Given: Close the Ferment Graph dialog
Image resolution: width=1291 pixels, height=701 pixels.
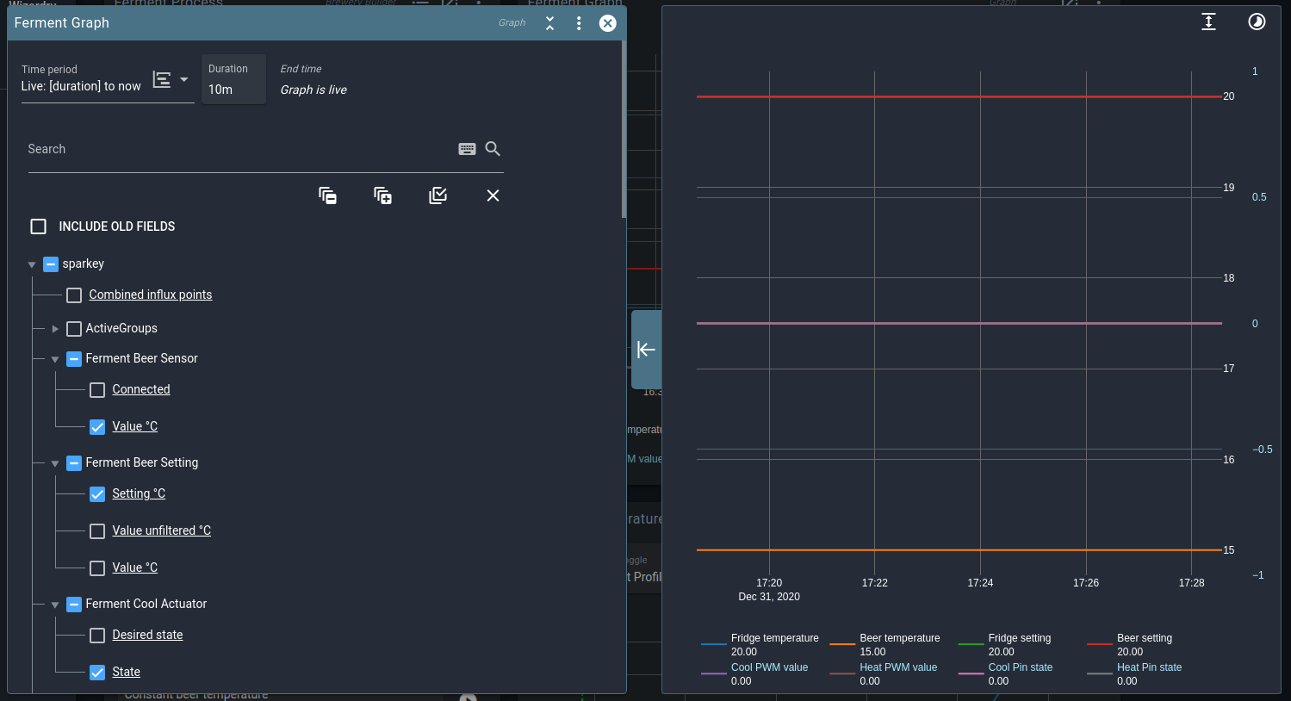Looking at the screenshot, I should click(x=608, y=23).
